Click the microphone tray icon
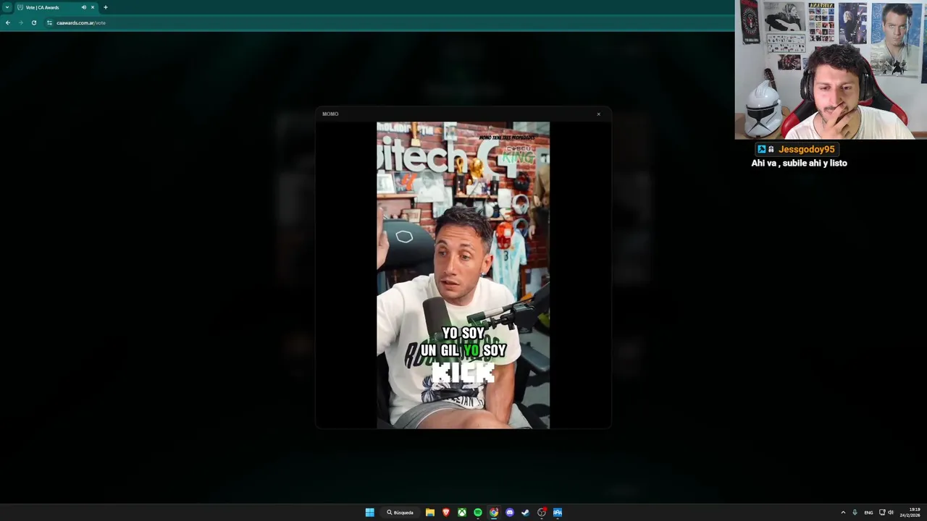 point(855,512)
